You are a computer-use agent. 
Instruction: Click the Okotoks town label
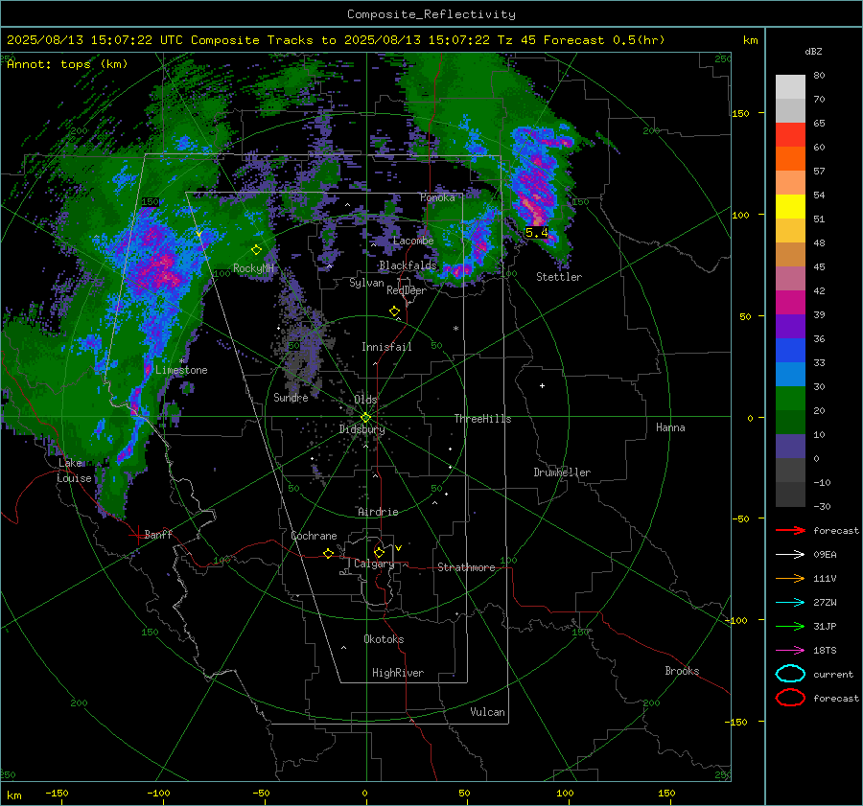(x=384, y=639)
